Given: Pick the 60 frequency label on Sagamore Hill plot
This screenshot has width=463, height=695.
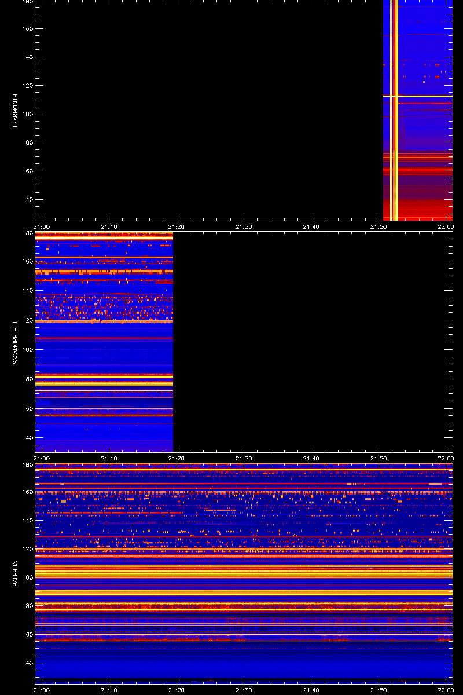Looking at the screenshot, I should [30, 409].
